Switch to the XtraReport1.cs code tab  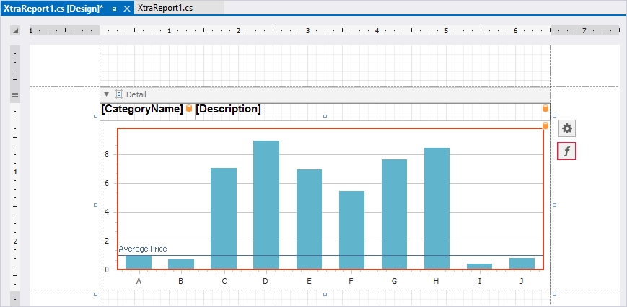(169, 8)
